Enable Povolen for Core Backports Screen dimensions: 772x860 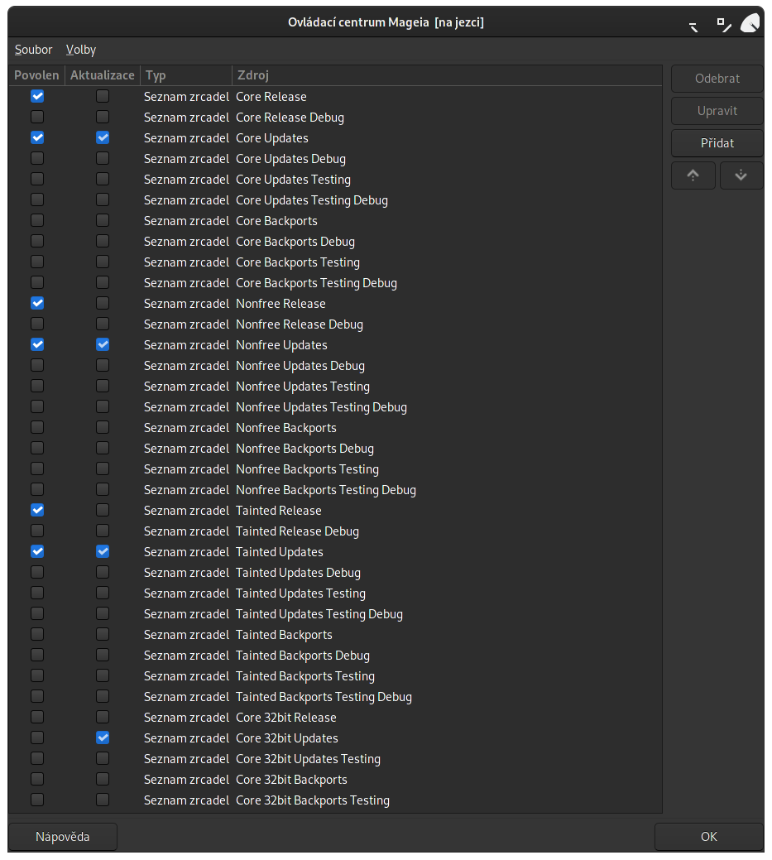[x=37, y=220]
